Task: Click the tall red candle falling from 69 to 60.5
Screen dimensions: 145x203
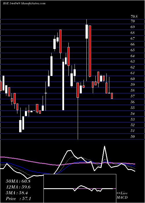Action: point(90,51)
